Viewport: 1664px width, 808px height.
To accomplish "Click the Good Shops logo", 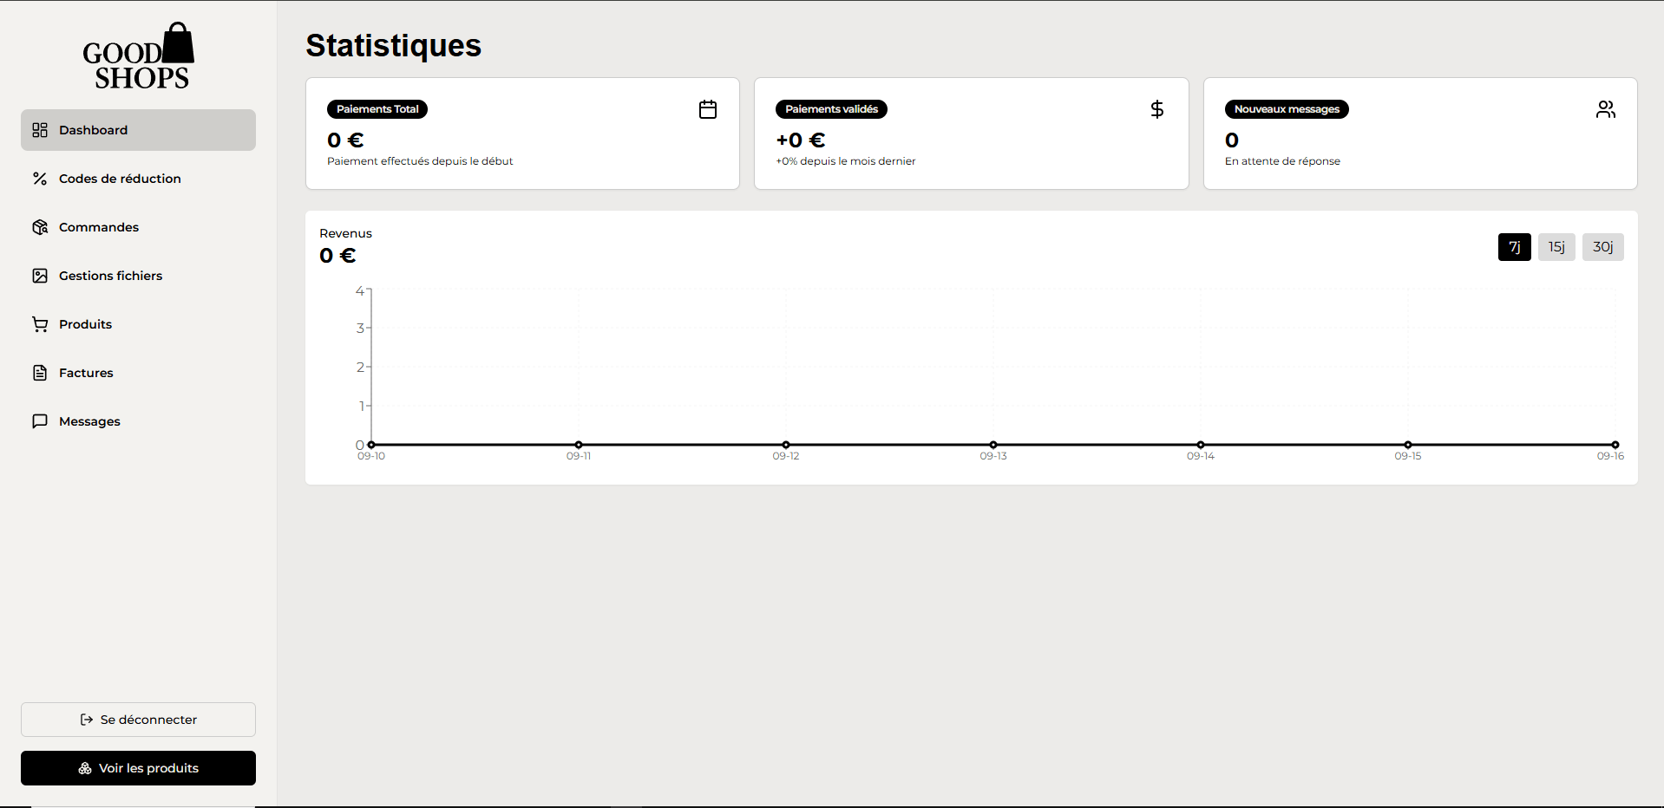I will pyautogui.click(x=138, y=56).
